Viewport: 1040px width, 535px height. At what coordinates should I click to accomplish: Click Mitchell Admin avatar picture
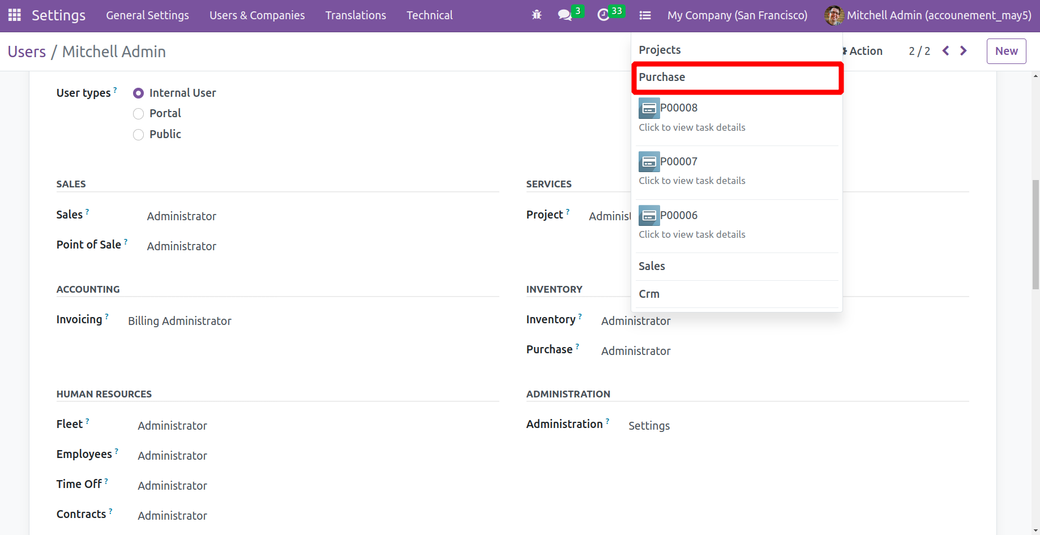point(833,15)
